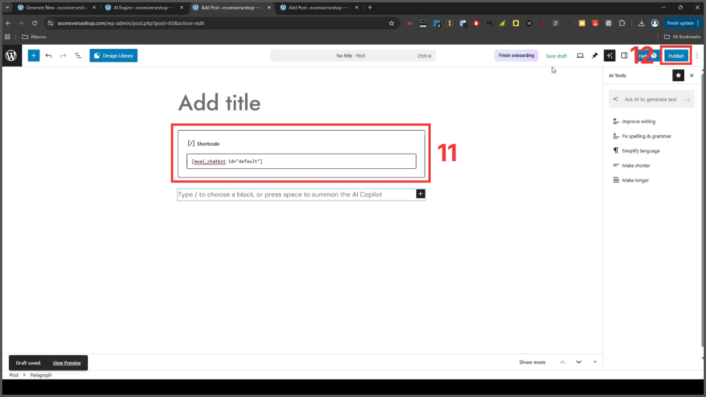Submit the Ask AI arrow button

687,99
